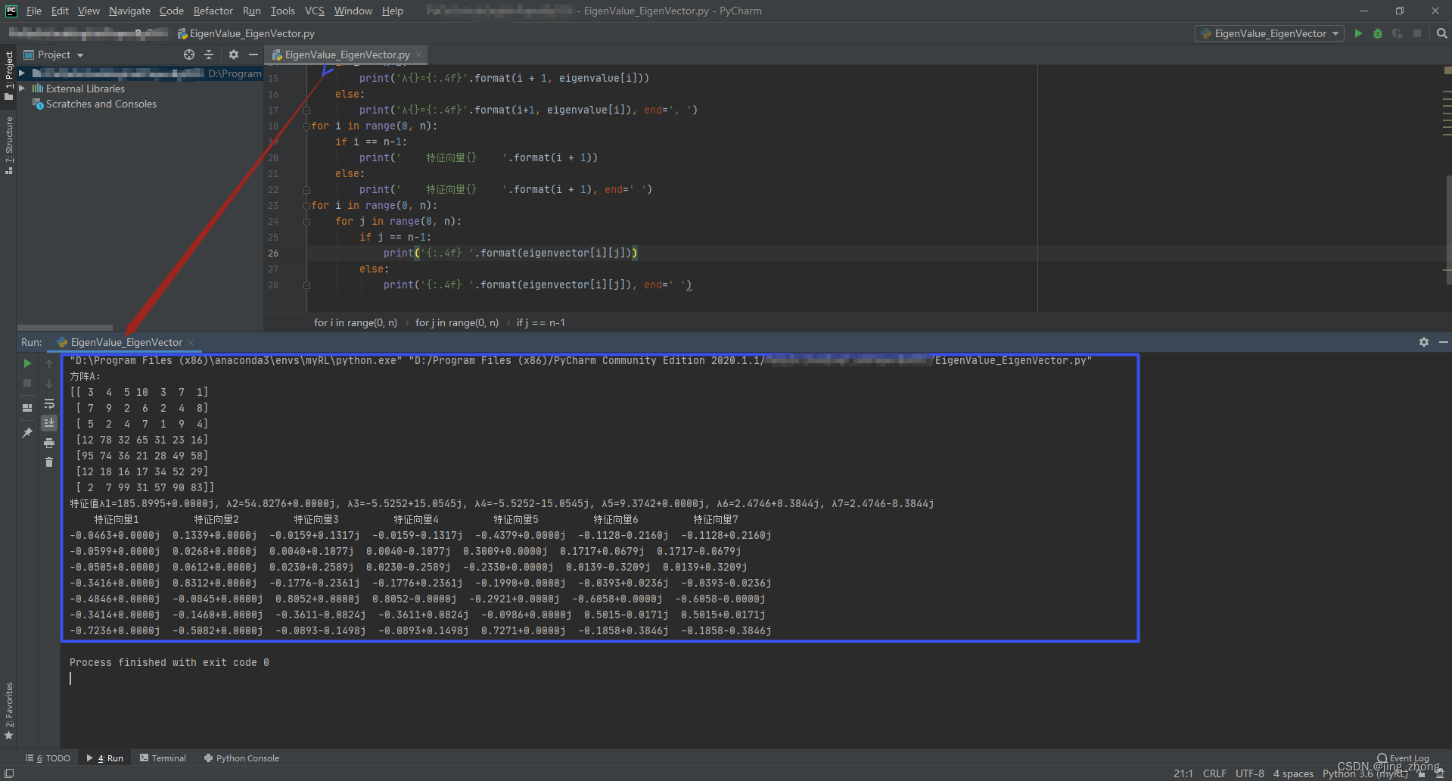
Task: Toggle scroll to end of console
Action: pyautogui.click(x=49, y=423)
